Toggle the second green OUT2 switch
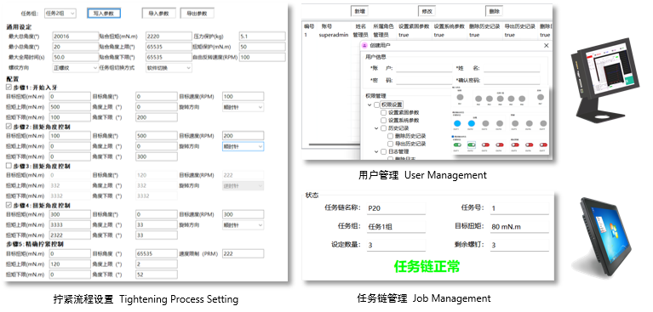Screen dimensions: 653x312 [x=472, y=145]
